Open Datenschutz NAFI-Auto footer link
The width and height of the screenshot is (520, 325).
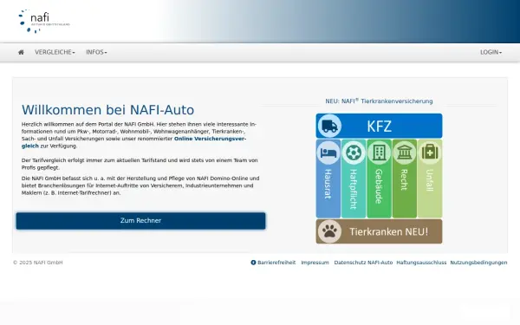pos(363,263)
